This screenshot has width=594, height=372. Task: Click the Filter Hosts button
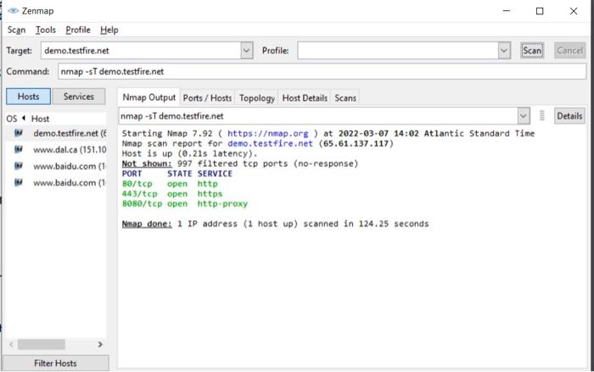point(55,364)
